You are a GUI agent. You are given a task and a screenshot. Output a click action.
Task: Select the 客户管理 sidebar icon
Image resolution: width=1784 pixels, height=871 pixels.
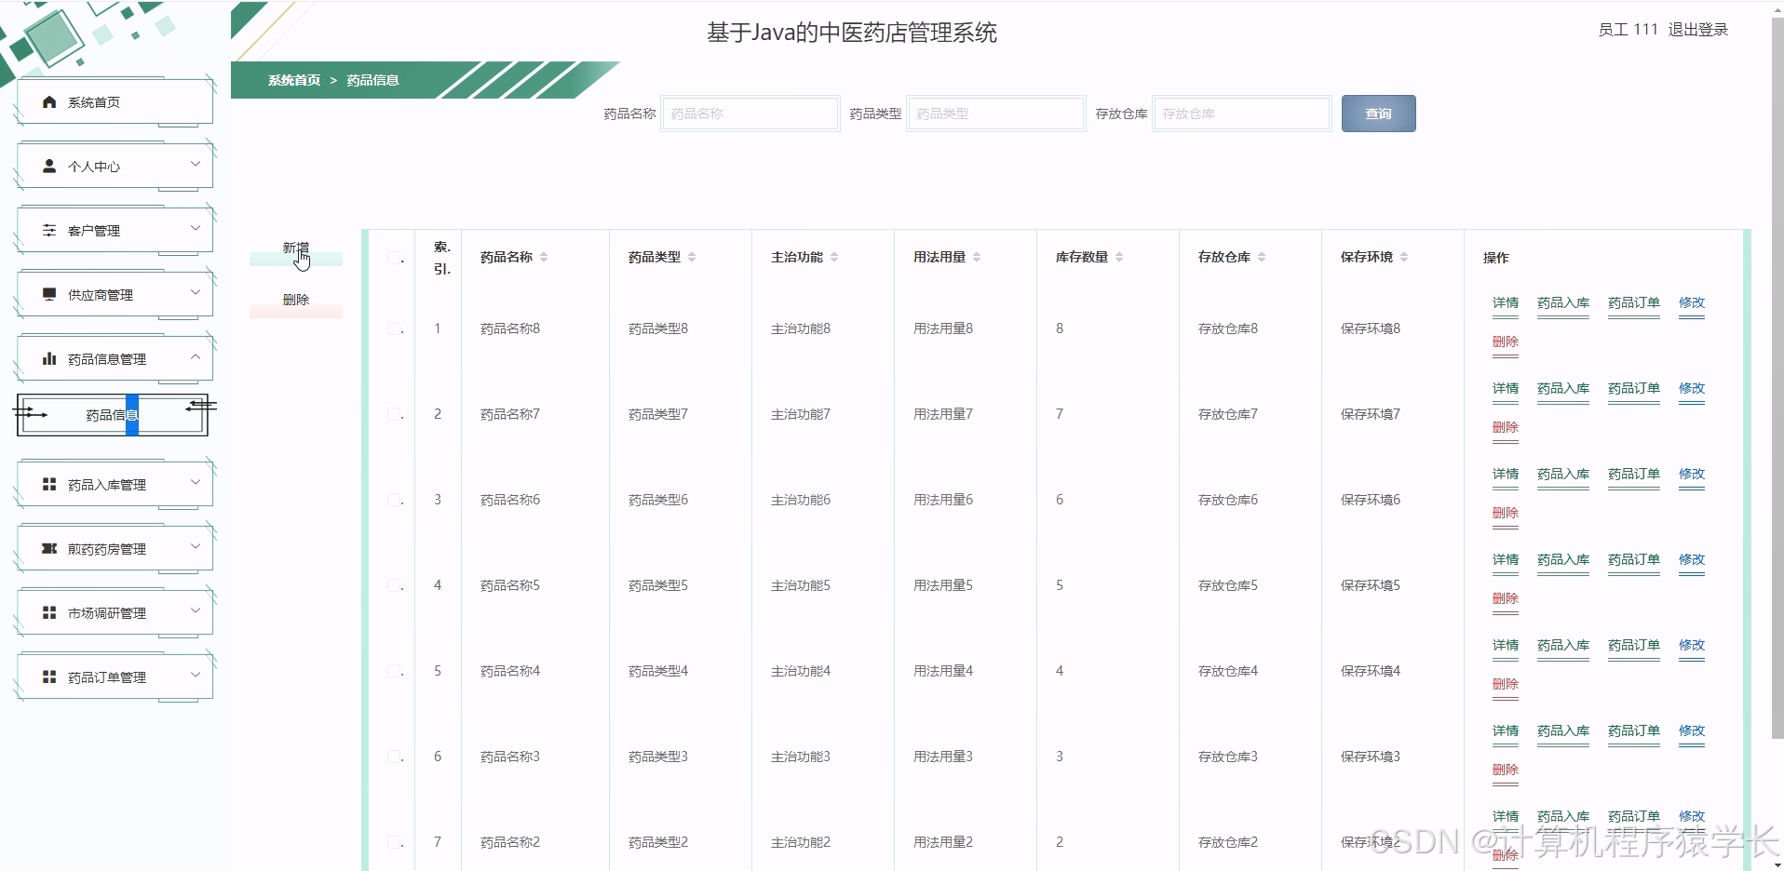tap(48, 229)
